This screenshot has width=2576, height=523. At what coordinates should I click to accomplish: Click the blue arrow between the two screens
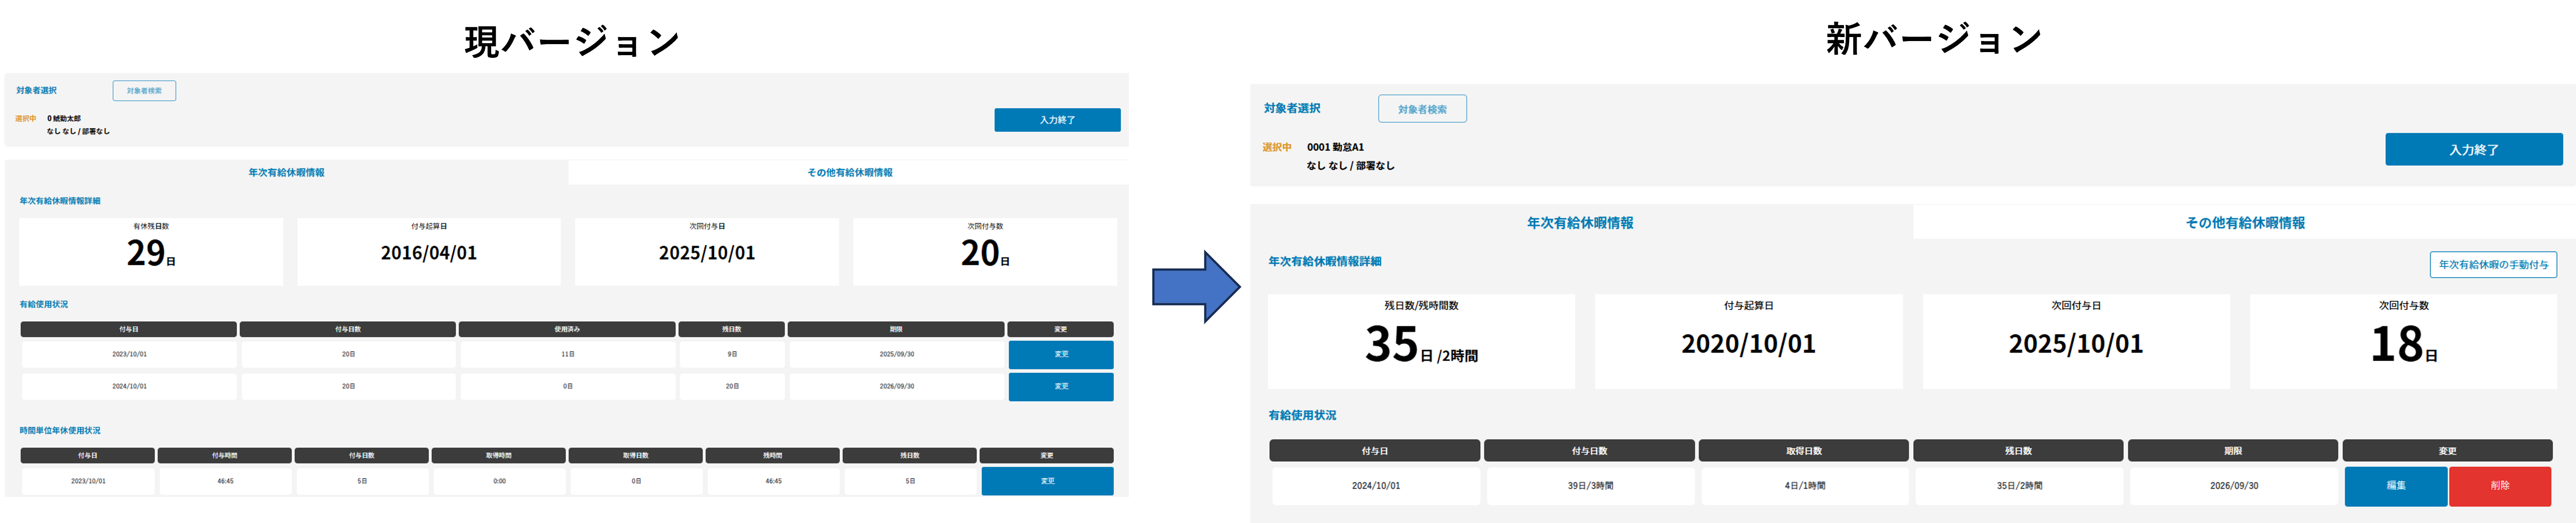[x=1195, y=286]
